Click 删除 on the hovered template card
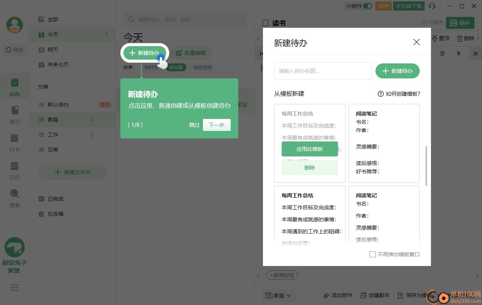The image size is (482, 305). coord(310,168)
